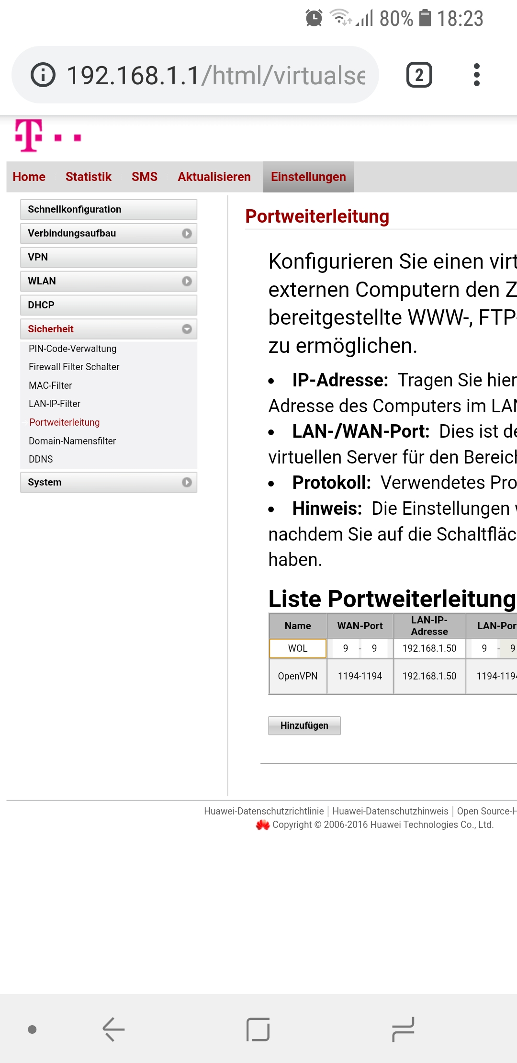Open Schnellkonfiguration in sidebar
This screenshot has width=517, height=1063.
coord(109,209)
